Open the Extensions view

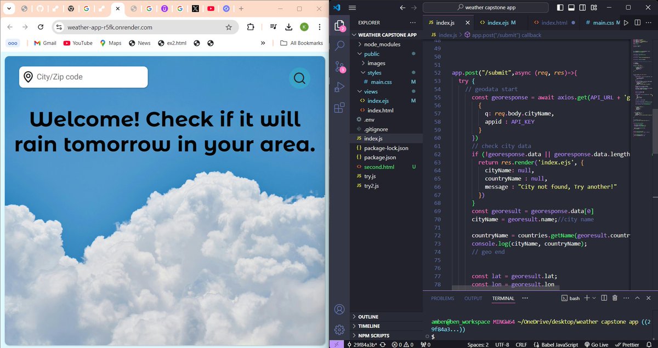339,107
